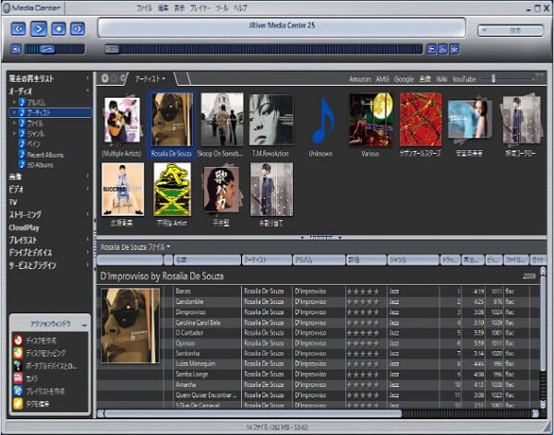Screen dimensions: 554x435
Task: Select the track row Samba Longe
Action: pyautogui.click(x=318, y=374)
